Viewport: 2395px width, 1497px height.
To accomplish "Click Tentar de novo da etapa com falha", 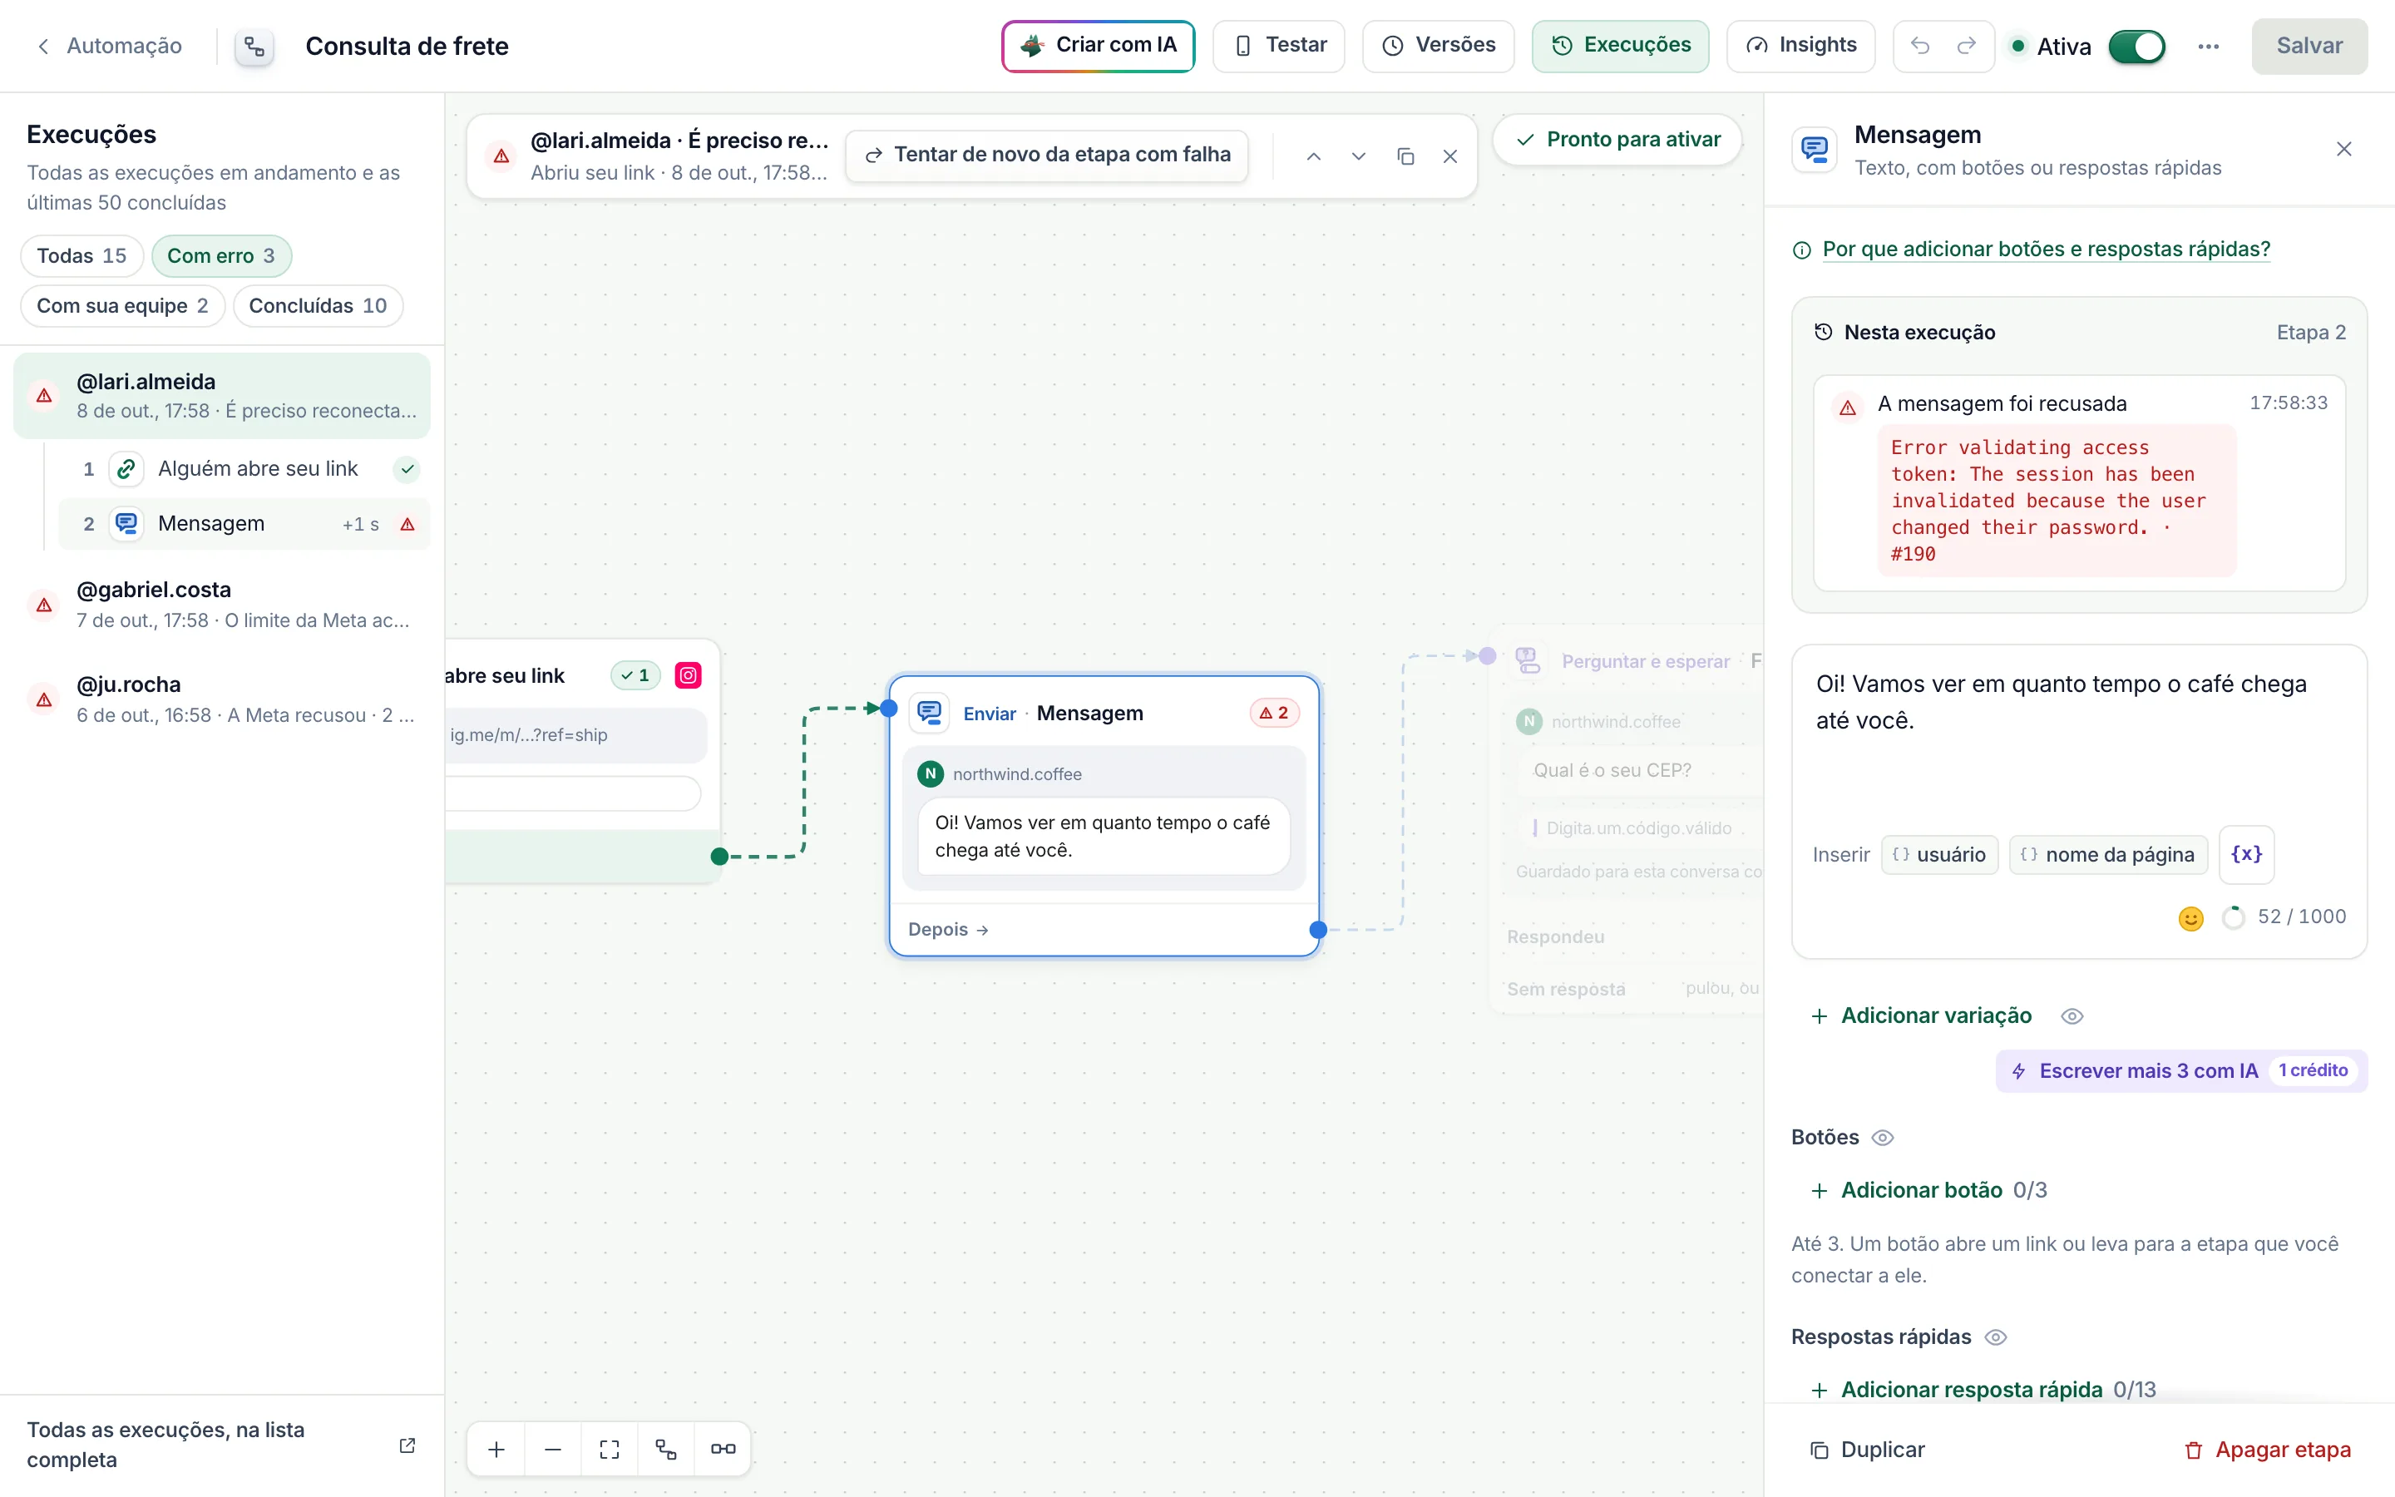I will click(x=1047, y=156).
